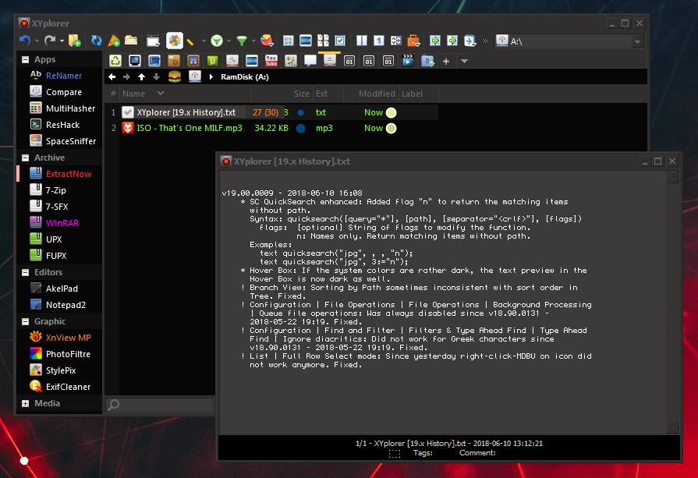Open XnView MP in Graphic list
Viewport: 698px width, 478px height.
[68, 338]
